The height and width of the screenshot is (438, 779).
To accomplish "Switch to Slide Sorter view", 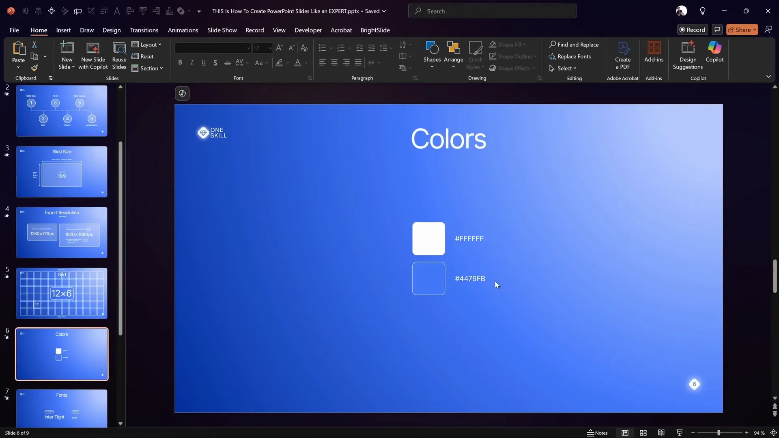I will pyautogui.click(x=643, y=433).
